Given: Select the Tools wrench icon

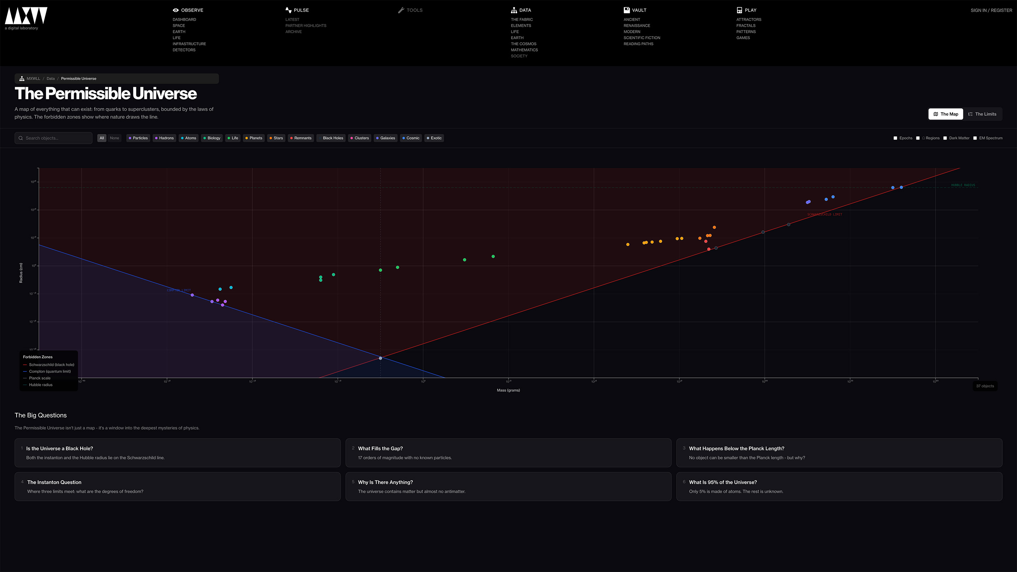Looking at the screenshot, I should tap(401, 10).
